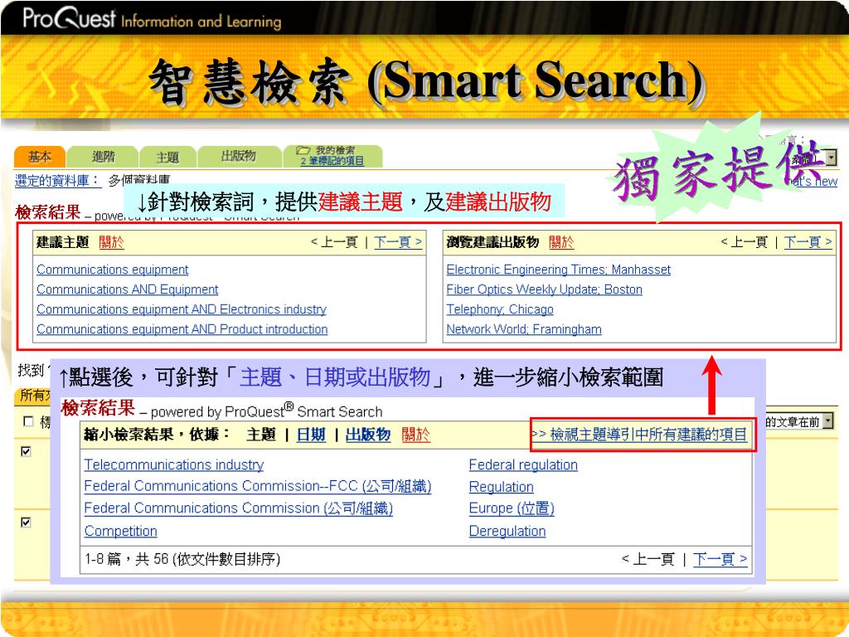Click 關於 next to 瀏覽建議出版物

point(561,242)
